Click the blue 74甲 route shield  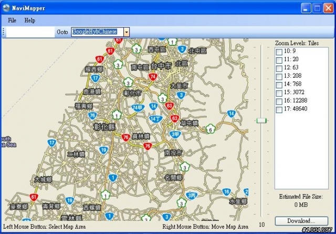click(138, 108)
